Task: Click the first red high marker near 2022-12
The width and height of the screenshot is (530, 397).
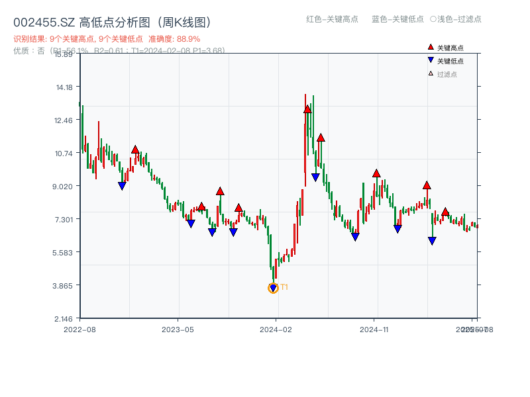Action: 135,150
